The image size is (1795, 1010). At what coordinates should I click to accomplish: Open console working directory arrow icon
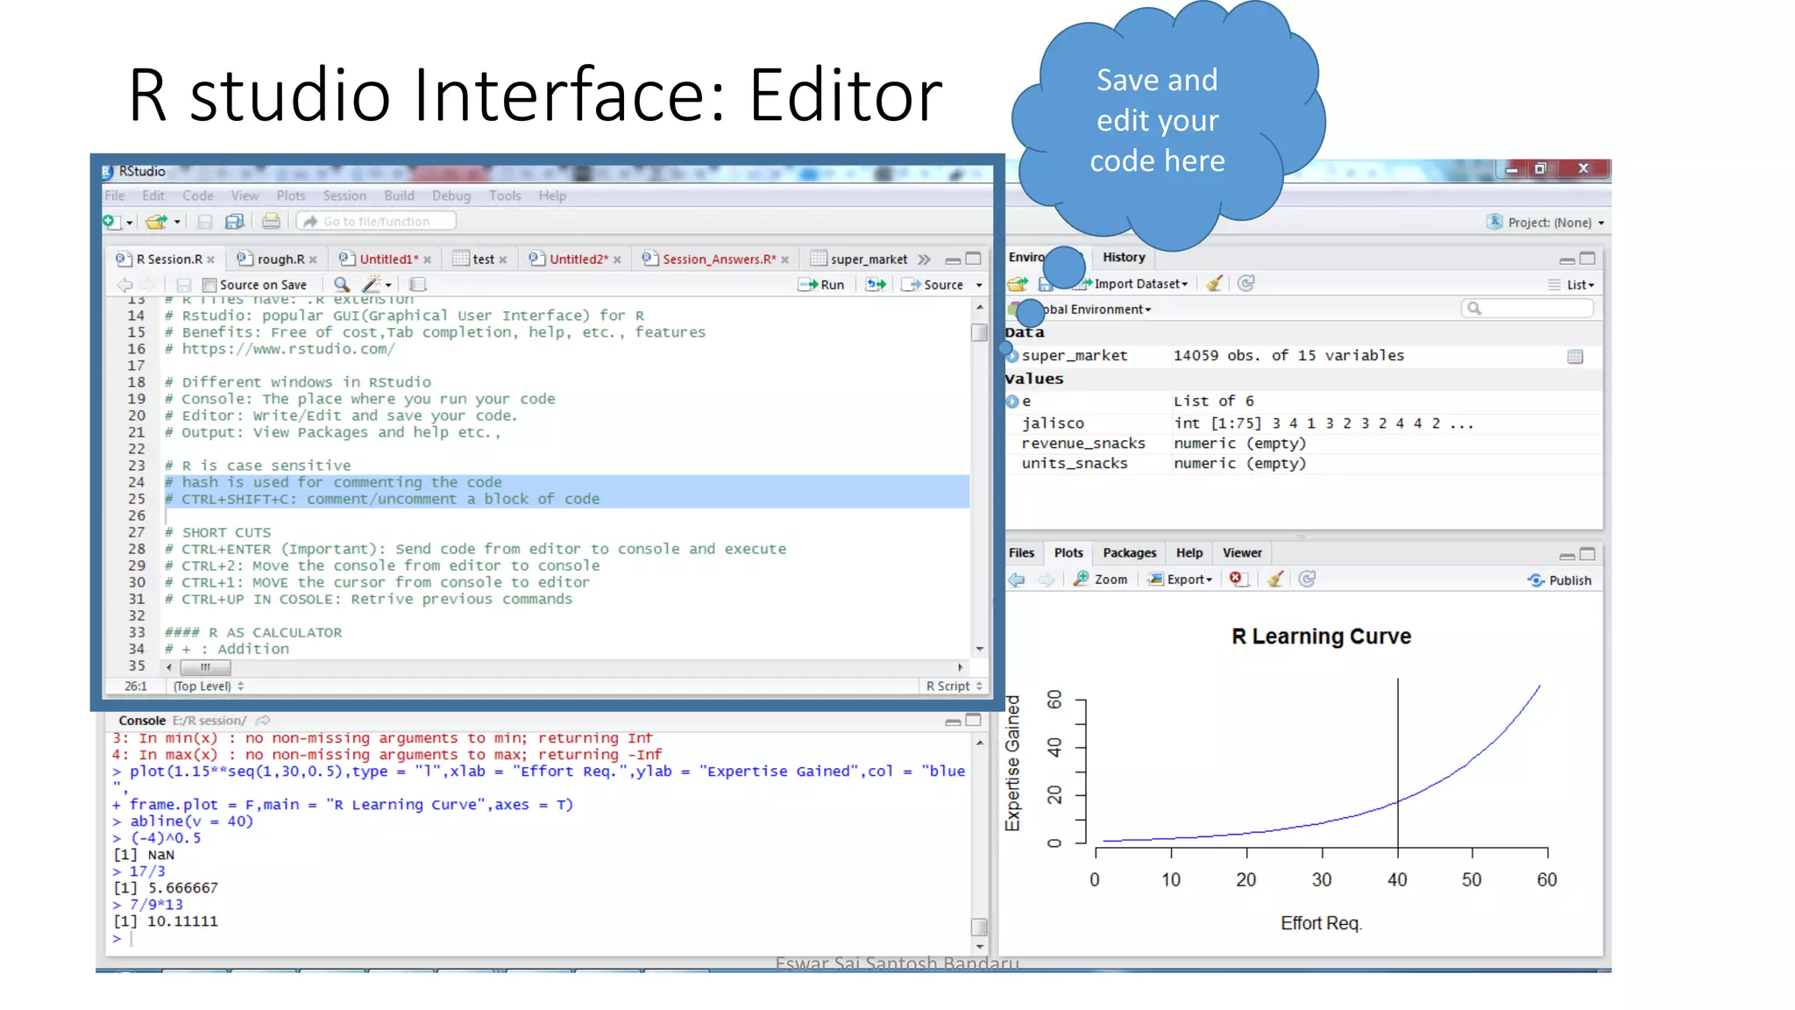[262, 721]
